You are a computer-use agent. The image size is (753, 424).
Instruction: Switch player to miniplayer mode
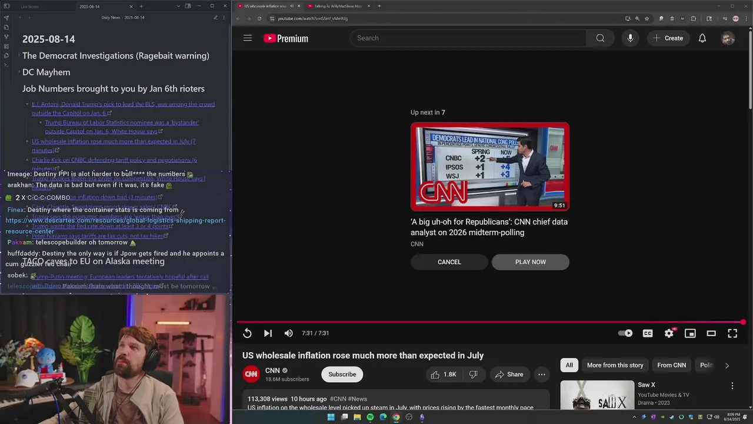tap(690, 333)
